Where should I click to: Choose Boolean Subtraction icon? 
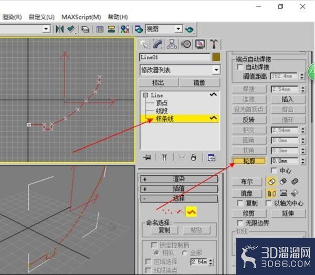(x=283, y=182)
